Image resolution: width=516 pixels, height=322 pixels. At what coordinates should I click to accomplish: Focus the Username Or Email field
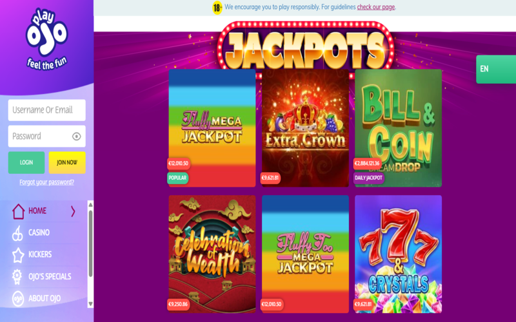click(x=46, y=110)
